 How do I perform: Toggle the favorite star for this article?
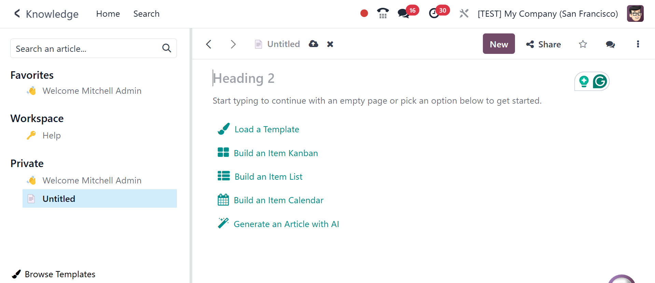click(x=583, y=44)
